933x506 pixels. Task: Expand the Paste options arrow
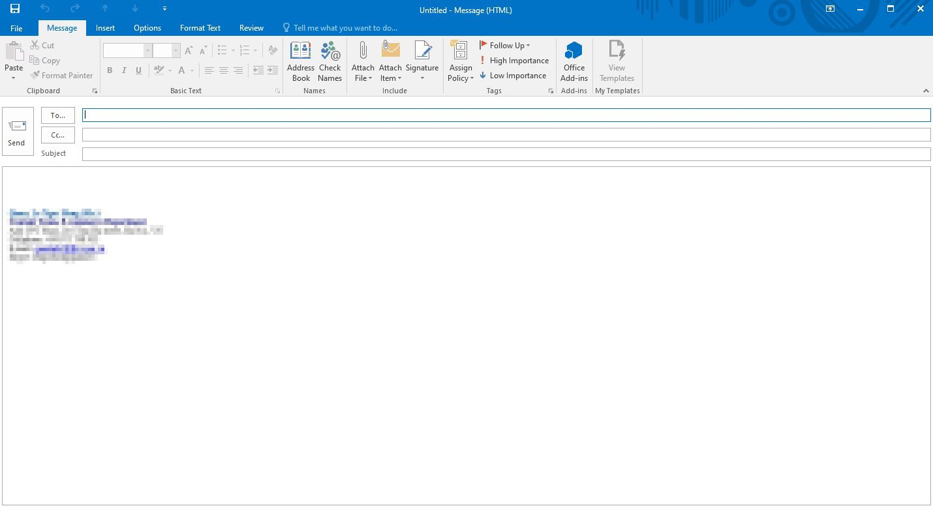14,78
